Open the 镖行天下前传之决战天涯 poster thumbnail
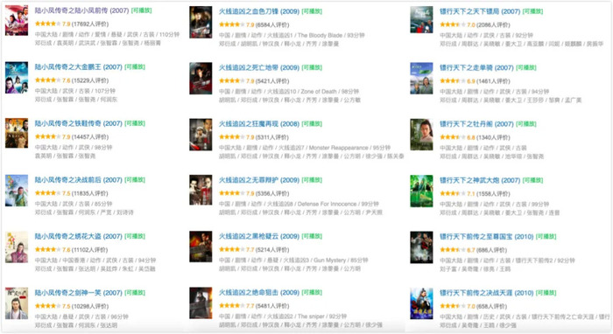This screenshot has width=613, height=334. click(421, 303)
